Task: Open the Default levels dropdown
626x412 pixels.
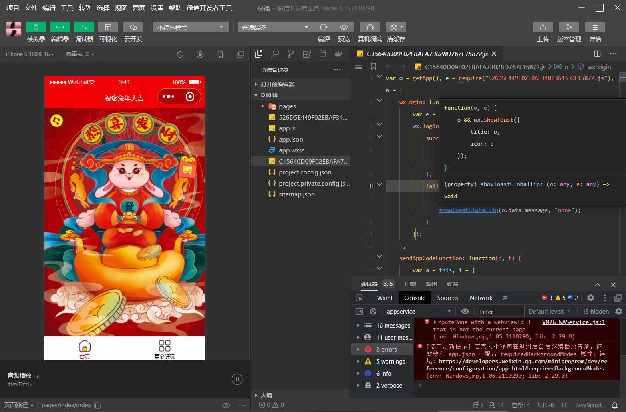Action: tap(549, 312)
